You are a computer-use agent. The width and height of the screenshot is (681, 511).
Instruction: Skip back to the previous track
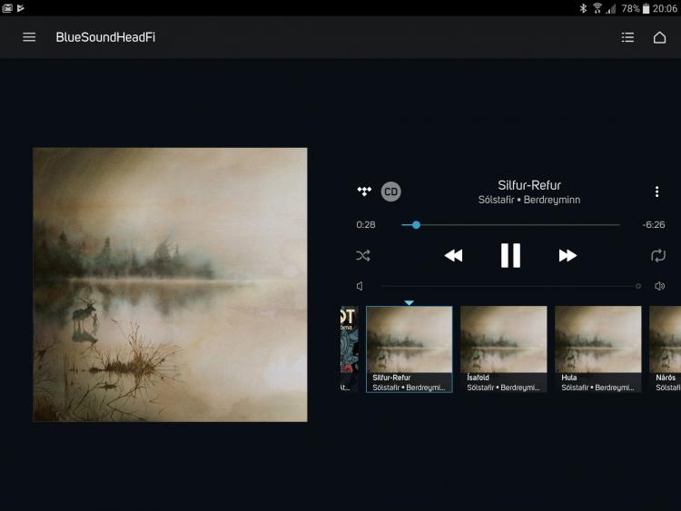click(x=453, y=255)
